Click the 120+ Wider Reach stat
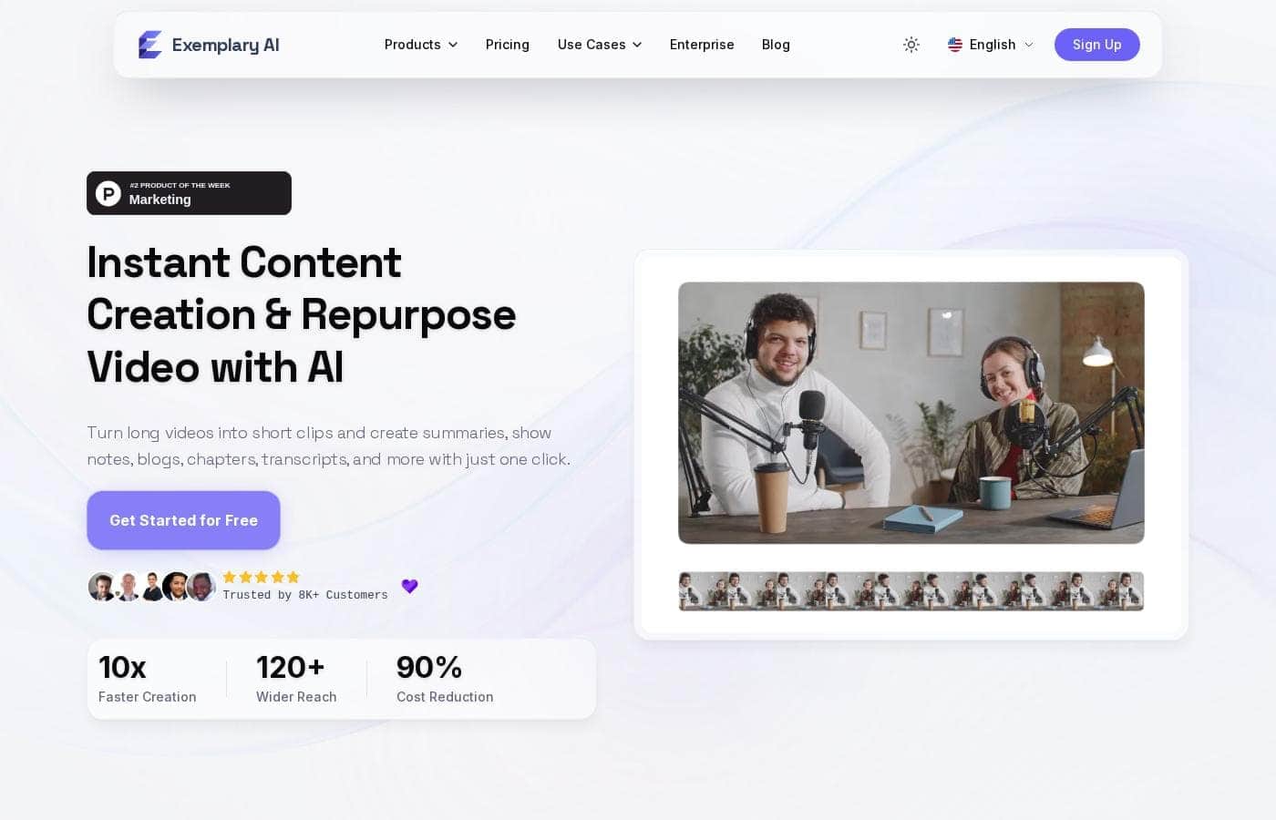This screenshot has width=1276, height=820. click(296, 679)
